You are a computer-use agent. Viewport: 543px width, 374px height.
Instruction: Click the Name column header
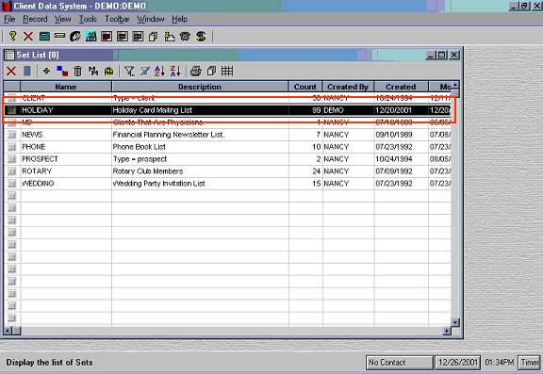[66, 87]
